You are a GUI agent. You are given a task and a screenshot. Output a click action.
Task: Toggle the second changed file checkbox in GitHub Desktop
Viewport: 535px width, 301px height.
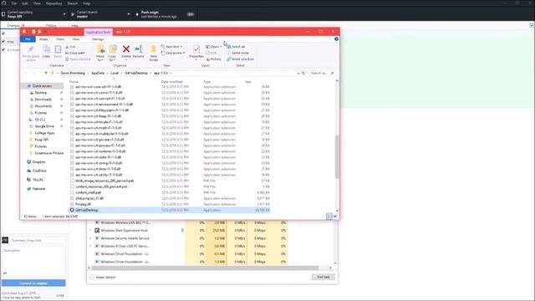[3, 42]
